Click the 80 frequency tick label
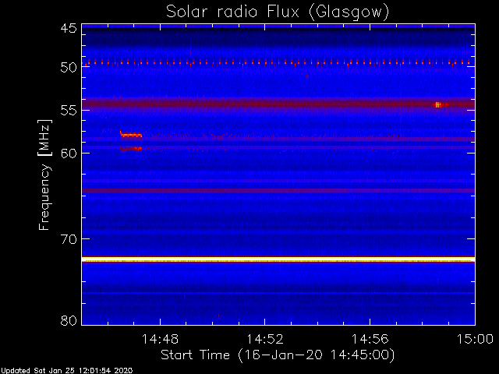This screenshot has height=374, width=499. point(69,320)
